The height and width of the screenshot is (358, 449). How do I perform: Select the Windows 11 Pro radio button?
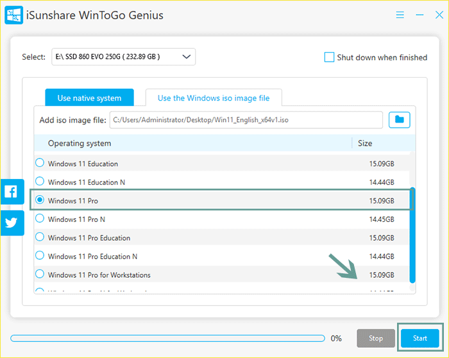[40, 200]
